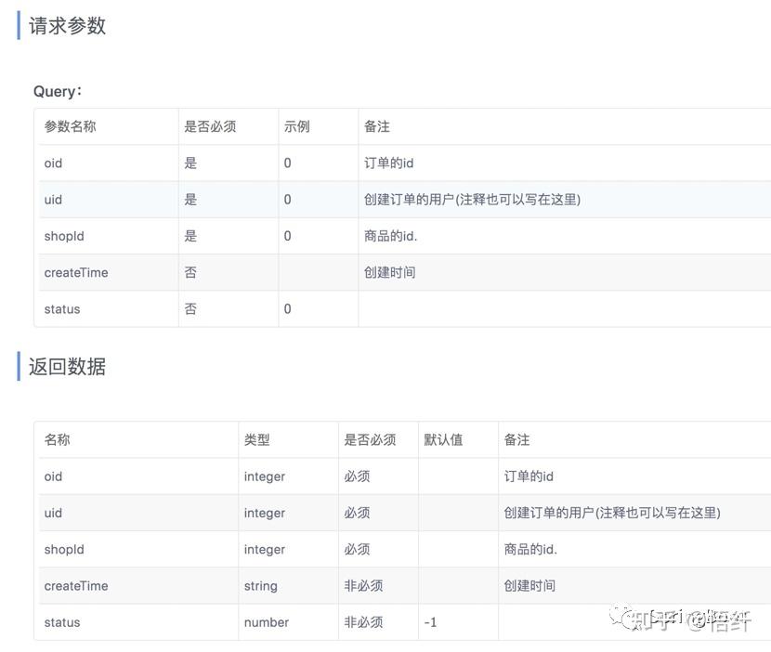
Task: Select the status parameter in request table
Action: (61, 308)
